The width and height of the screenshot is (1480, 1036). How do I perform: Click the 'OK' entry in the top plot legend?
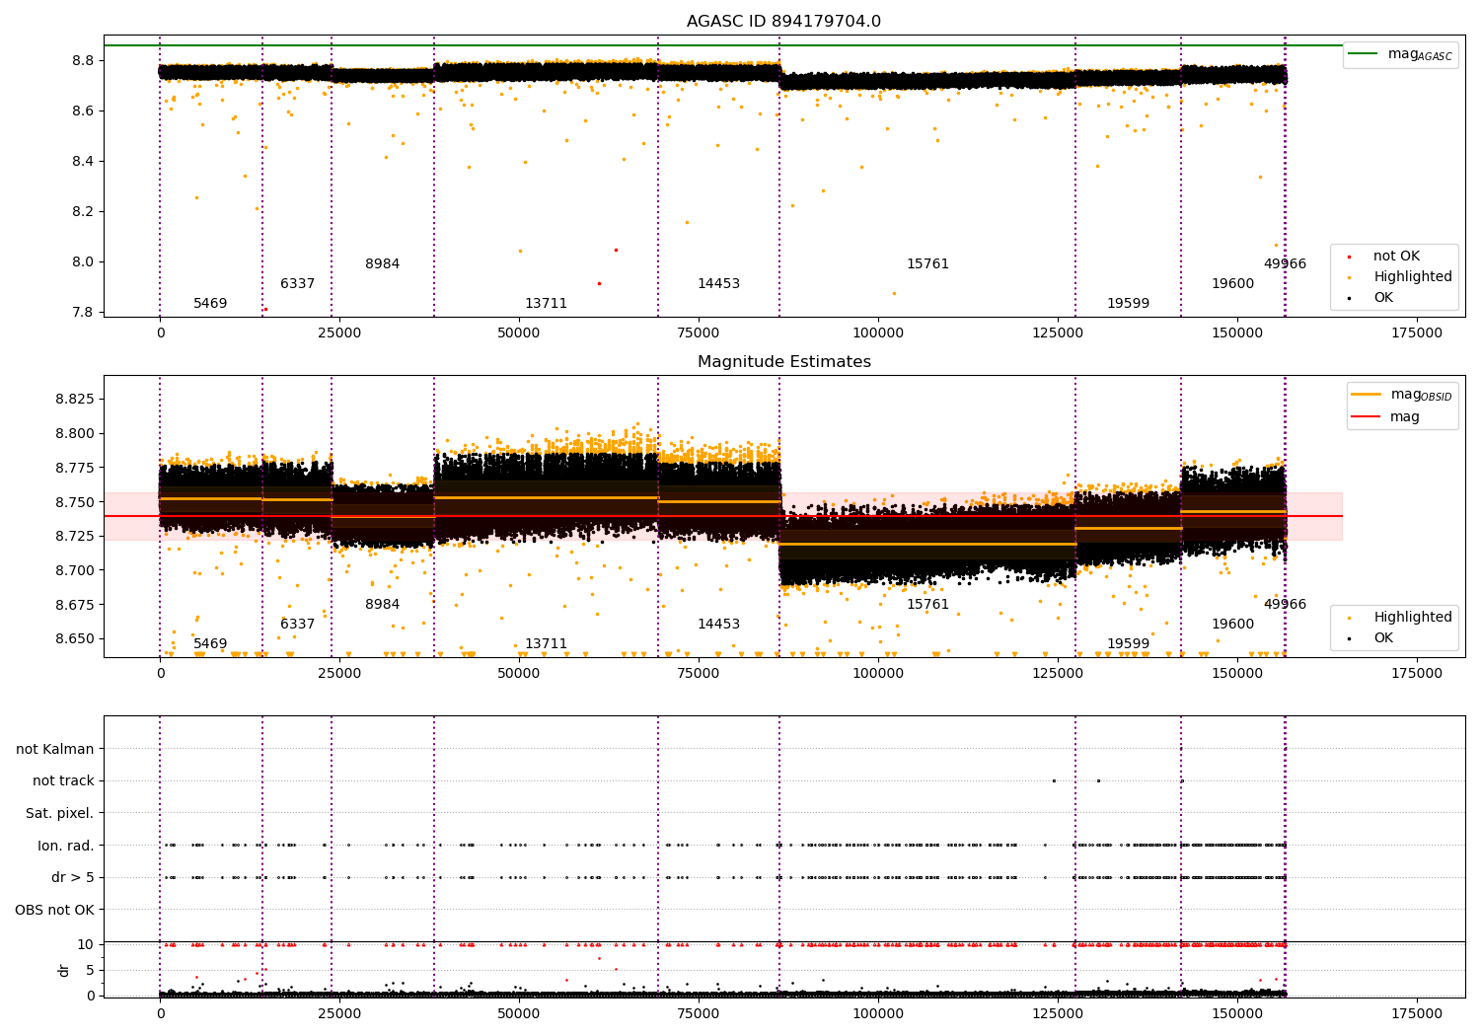(1372, 298)
